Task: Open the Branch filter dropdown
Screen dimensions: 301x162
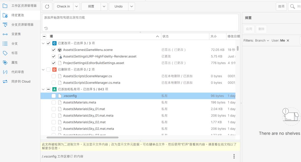Action: pos(262,40)
